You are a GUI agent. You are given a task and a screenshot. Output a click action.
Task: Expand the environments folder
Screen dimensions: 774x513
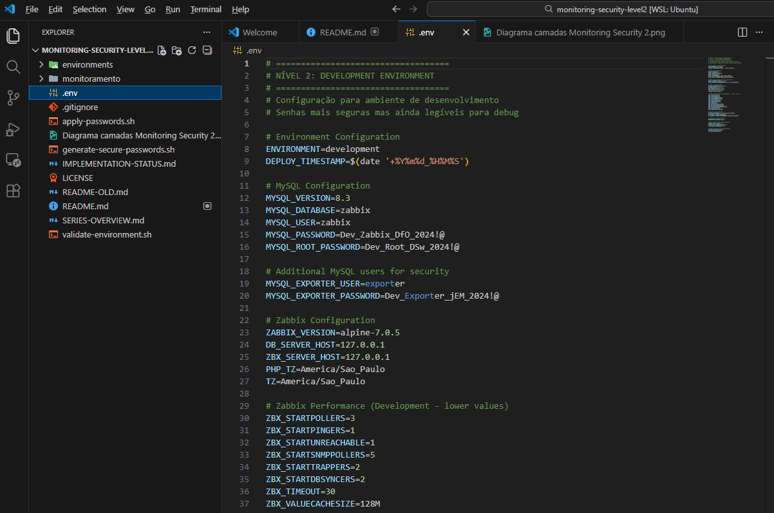(87, 64)
